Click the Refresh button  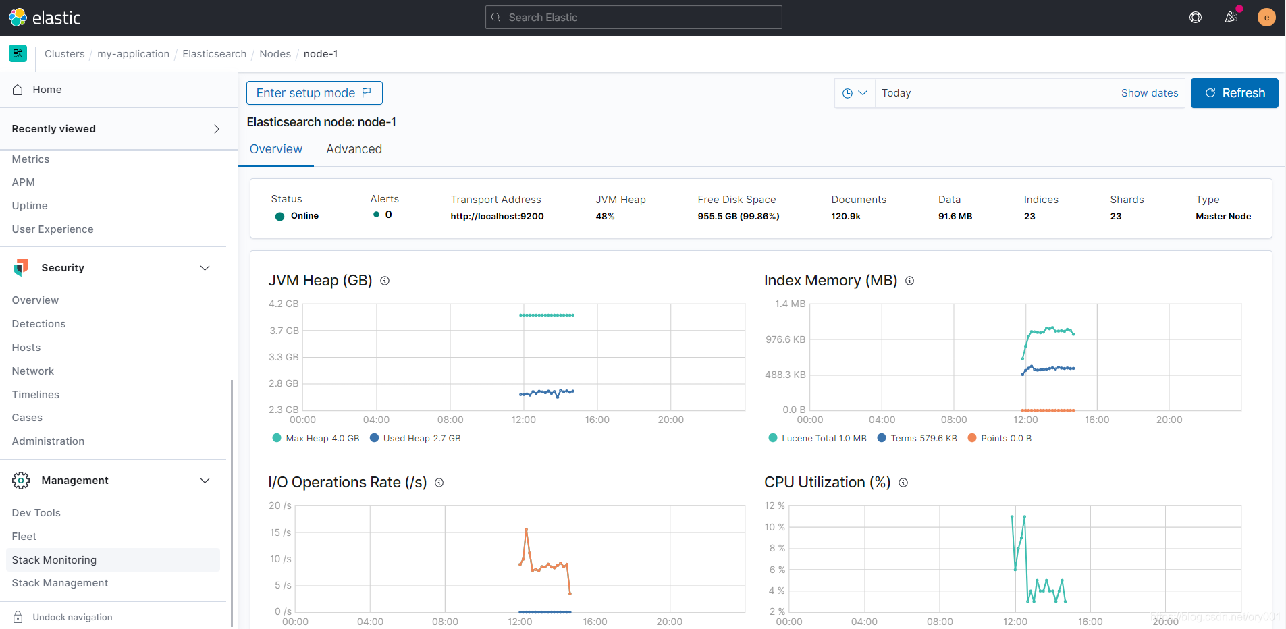pos(1235,93)
